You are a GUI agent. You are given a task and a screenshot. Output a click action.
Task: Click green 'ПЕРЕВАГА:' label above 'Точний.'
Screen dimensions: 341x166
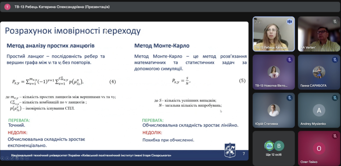point(19,120)
